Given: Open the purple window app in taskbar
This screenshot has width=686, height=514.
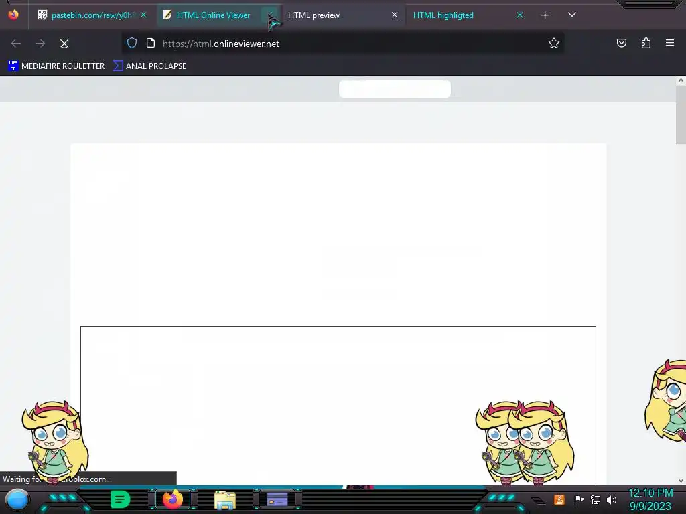Looking at the screenshot, I should coord(277,499).
